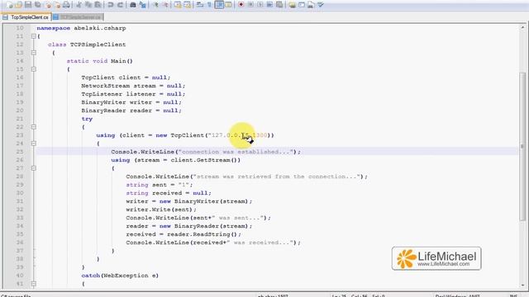This screenshot has height=297, width=529.
Task: Click the Stop Recording macro icon
Action: coord(250,5)
